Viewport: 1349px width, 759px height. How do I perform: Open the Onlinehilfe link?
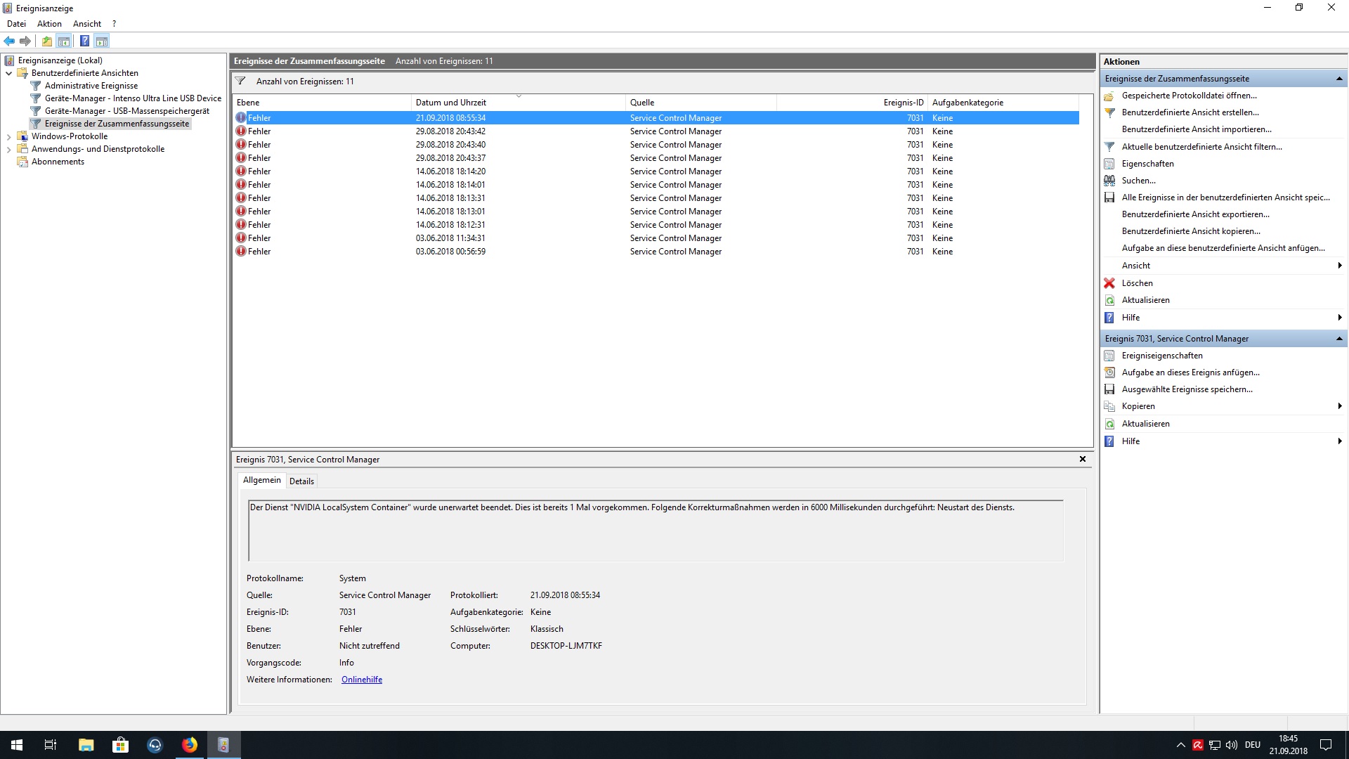coord(362,680)
